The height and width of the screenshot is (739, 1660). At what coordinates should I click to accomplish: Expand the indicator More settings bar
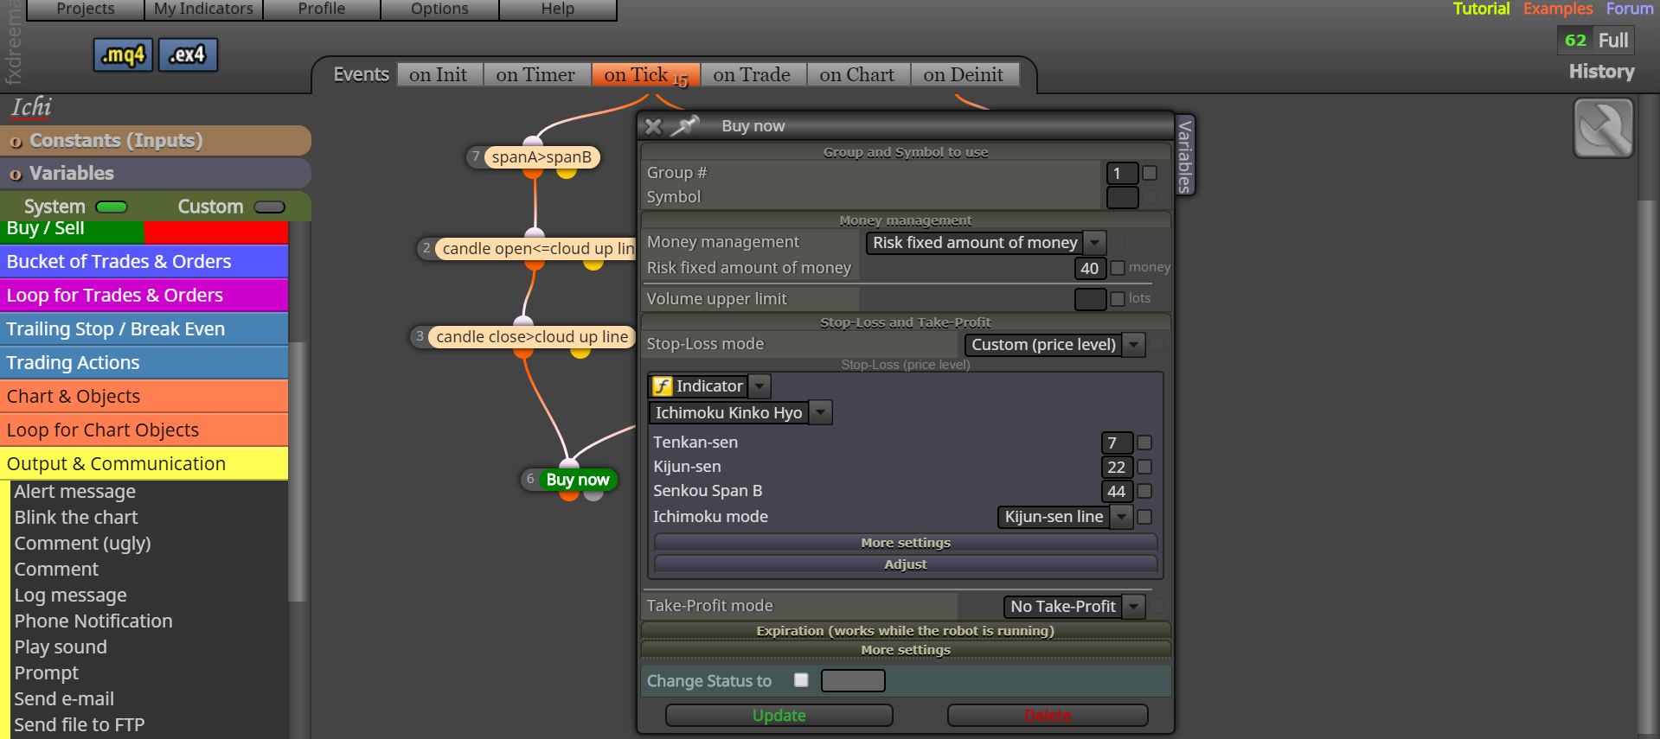[x=906, y=543]
